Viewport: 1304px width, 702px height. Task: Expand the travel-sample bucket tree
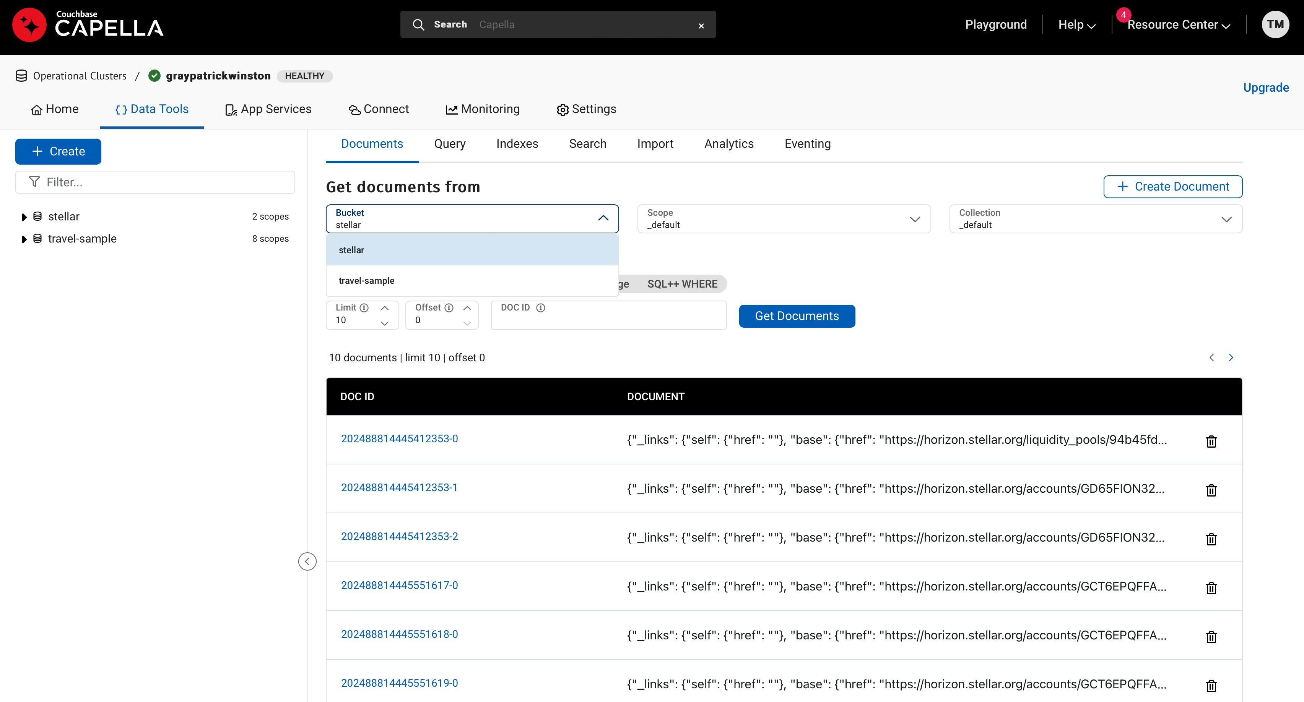(x=24, y=239)
